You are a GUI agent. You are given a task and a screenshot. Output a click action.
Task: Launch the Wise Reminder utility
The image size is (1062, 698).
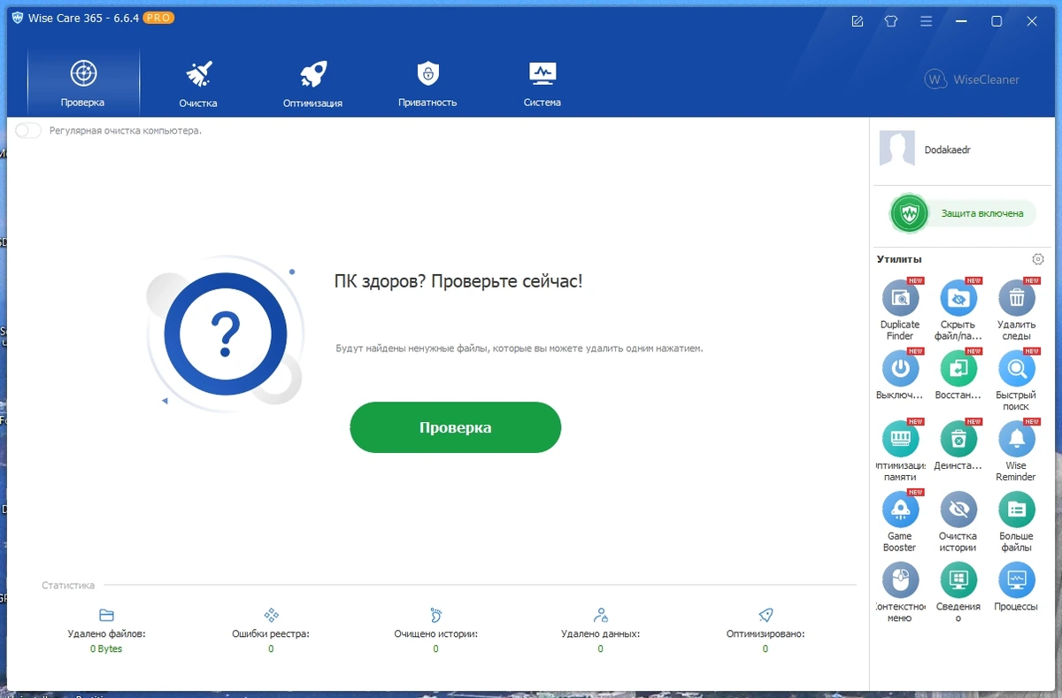pyautogui.click(x=1016, y=439)
